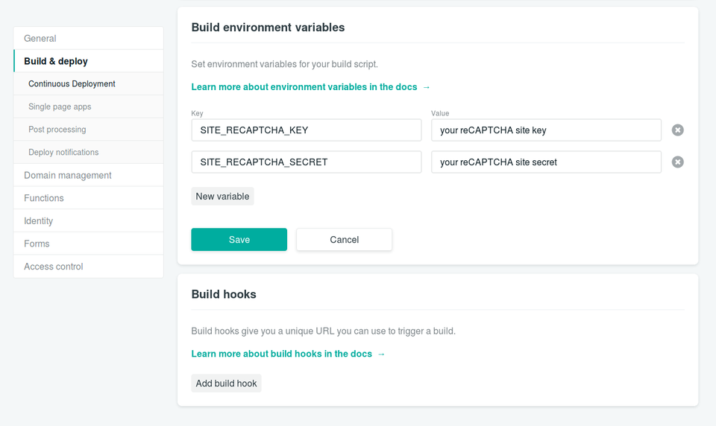
Task: Click the Add build hook button
Action: pyautogui.click(x=226, y=384)
